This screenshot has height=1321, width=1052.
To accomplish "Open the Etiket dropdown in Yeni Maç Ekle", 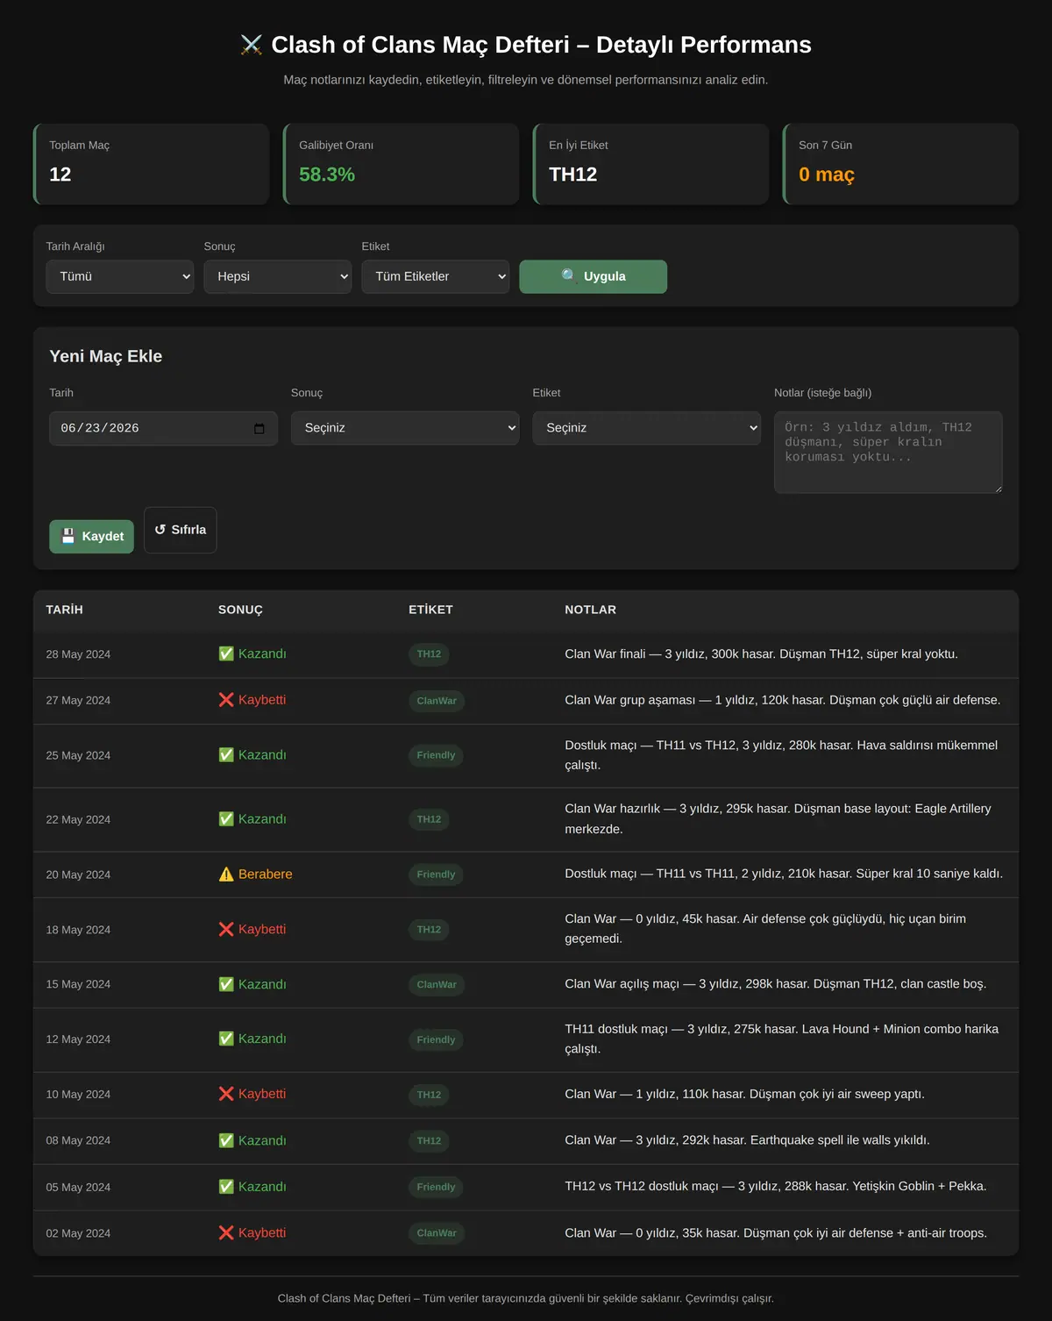I will click(x=647, y=428).
